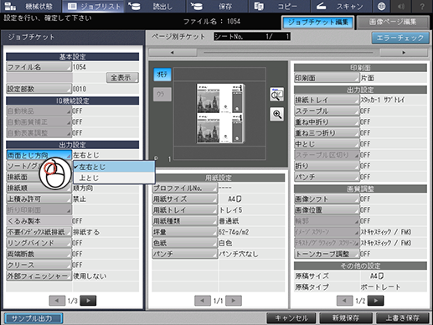The height and width of the screenshot is (325, 433).
Task: Open the 設定部数 setting
Action: (x=39, y=89)
